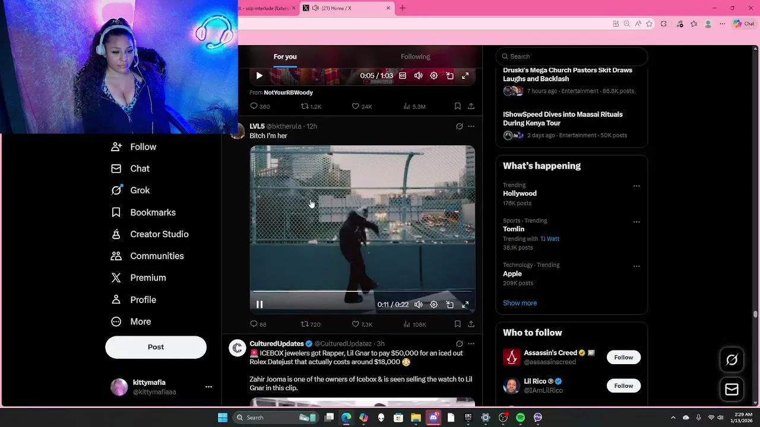
Task: Follow Assassin's Creed account
Action: [623, 357]
